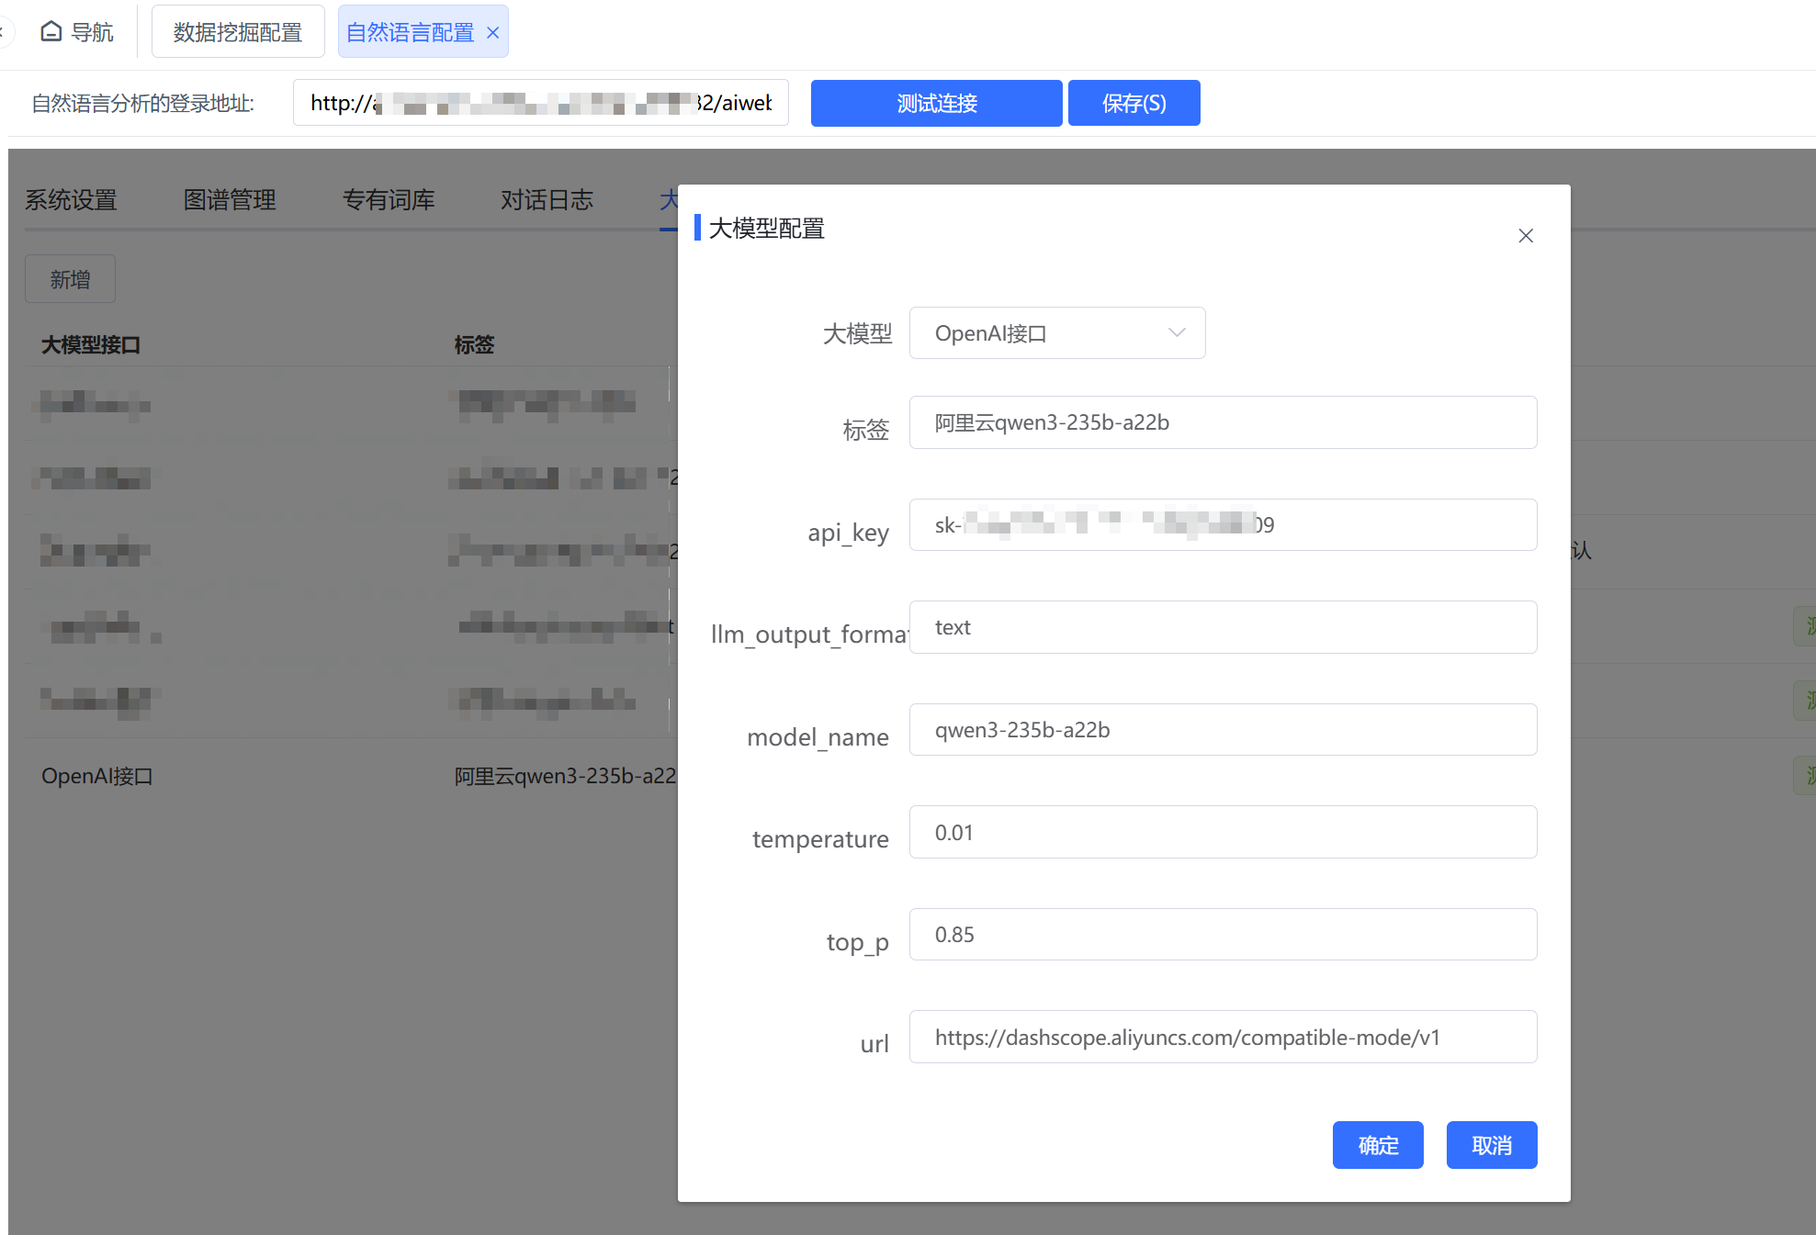Open the 对话日志 tab
This screenshot has height=1235, width=1816.
[x=547, y=199]
